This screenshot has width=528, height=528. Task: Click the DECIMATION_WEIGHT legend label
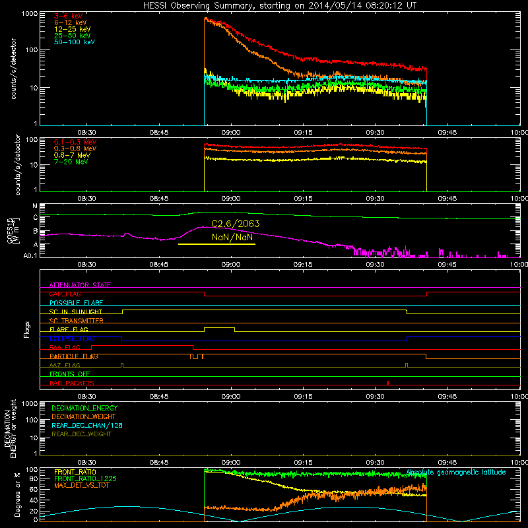tap(84, 416)
